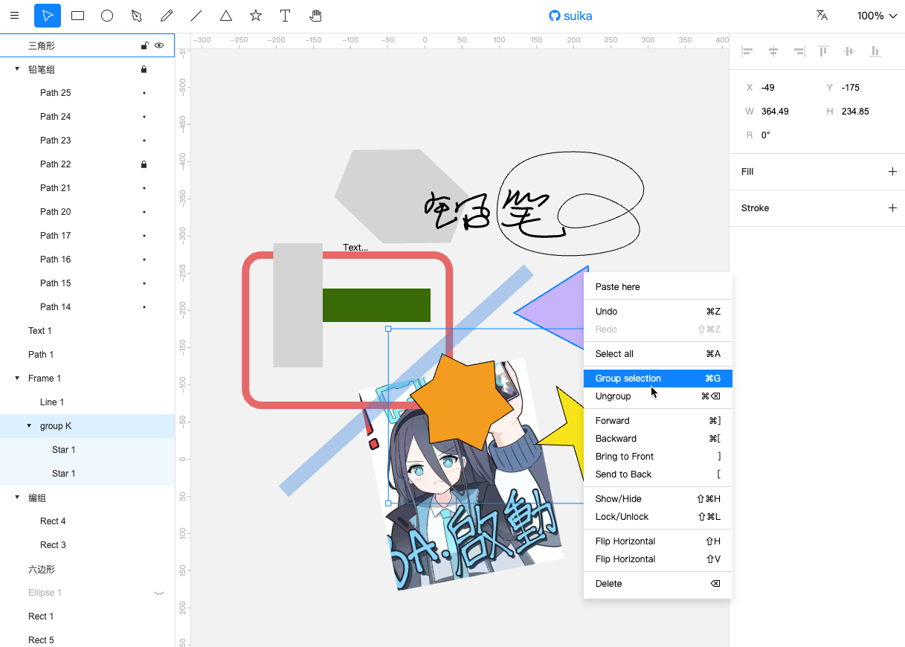Select the Pen tool
This screenshot has height=647, width=905.
(x=137, y=16)
